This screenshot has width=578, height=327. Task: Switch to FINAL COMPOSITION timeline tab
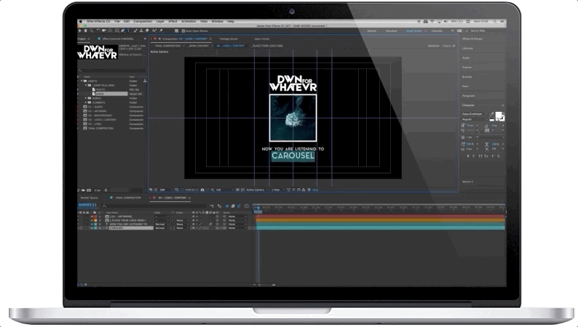point(128,198)
